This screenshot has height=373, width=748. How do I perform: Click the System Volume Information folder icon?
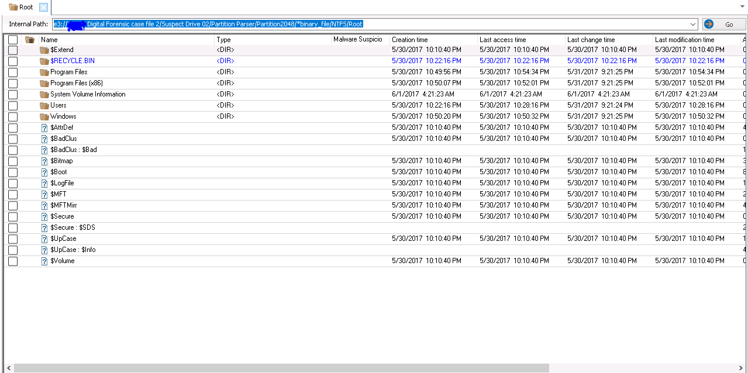[x=44, y=95]
